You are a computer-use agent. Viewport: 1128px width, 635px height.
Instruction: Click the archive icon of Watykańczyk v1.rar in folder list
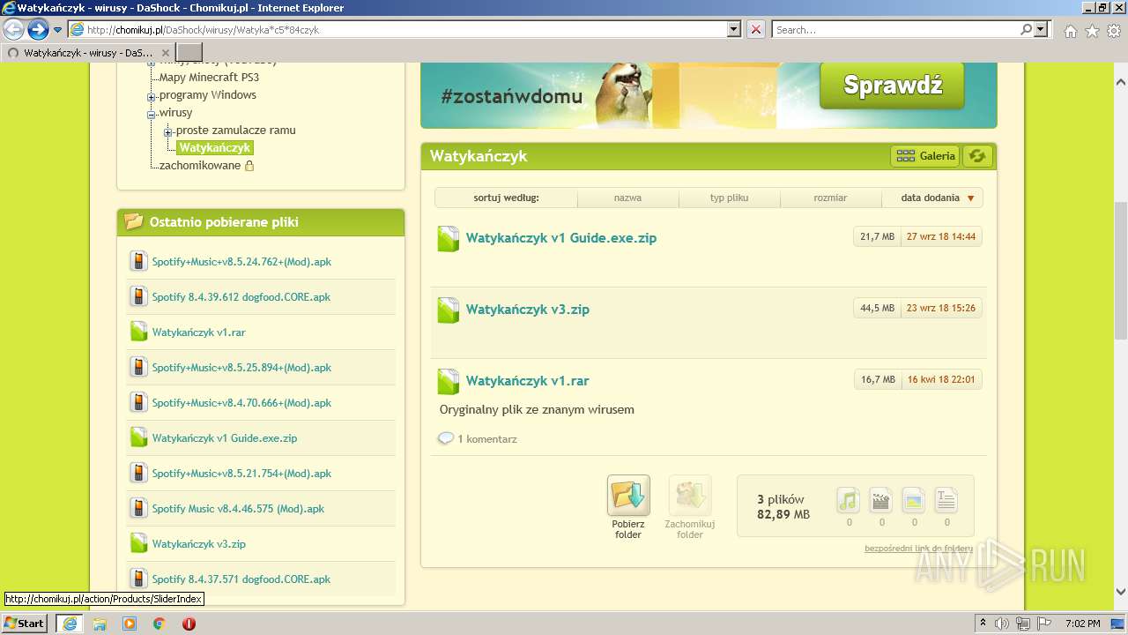point(449,381)
